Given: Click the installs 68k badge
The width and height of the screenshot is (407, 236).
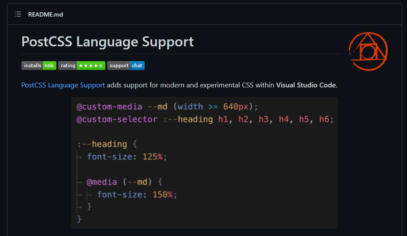Looking at the screenshot, I should coord(39,66).
